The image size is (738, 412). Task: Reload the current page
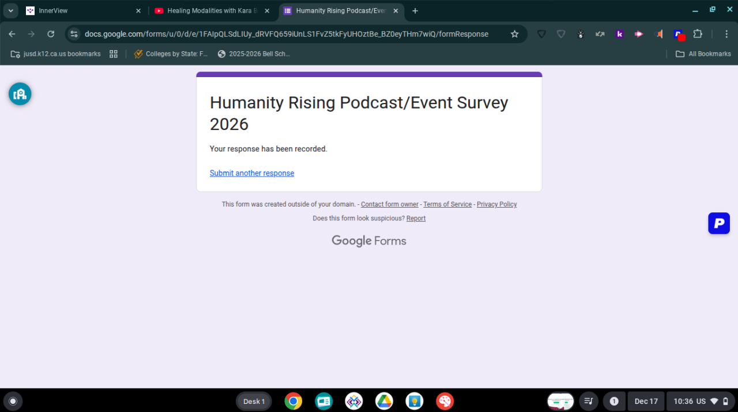(51, 34)
